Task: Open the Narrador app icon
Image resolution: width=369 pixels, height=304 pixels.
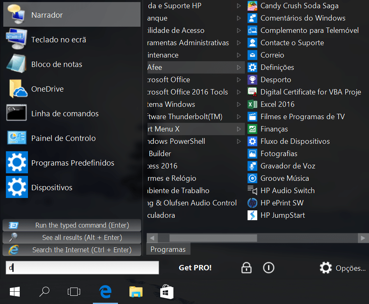Action: (16, 15)
